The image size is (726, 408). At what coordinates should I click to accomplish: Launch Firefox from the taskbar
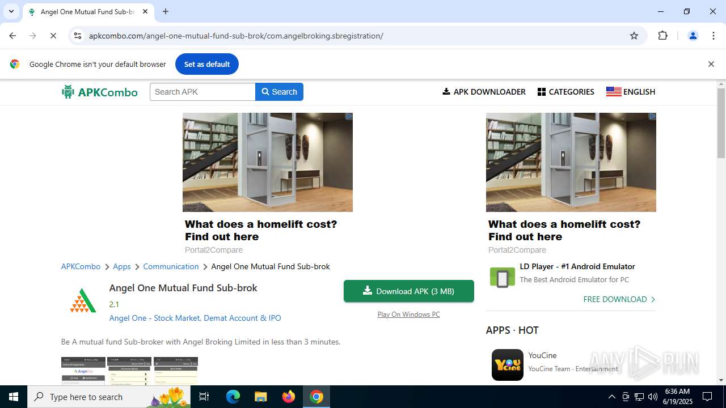pos(289,397)
